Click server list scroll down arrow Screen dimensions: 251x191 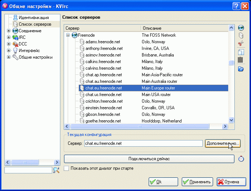point(231,120)
